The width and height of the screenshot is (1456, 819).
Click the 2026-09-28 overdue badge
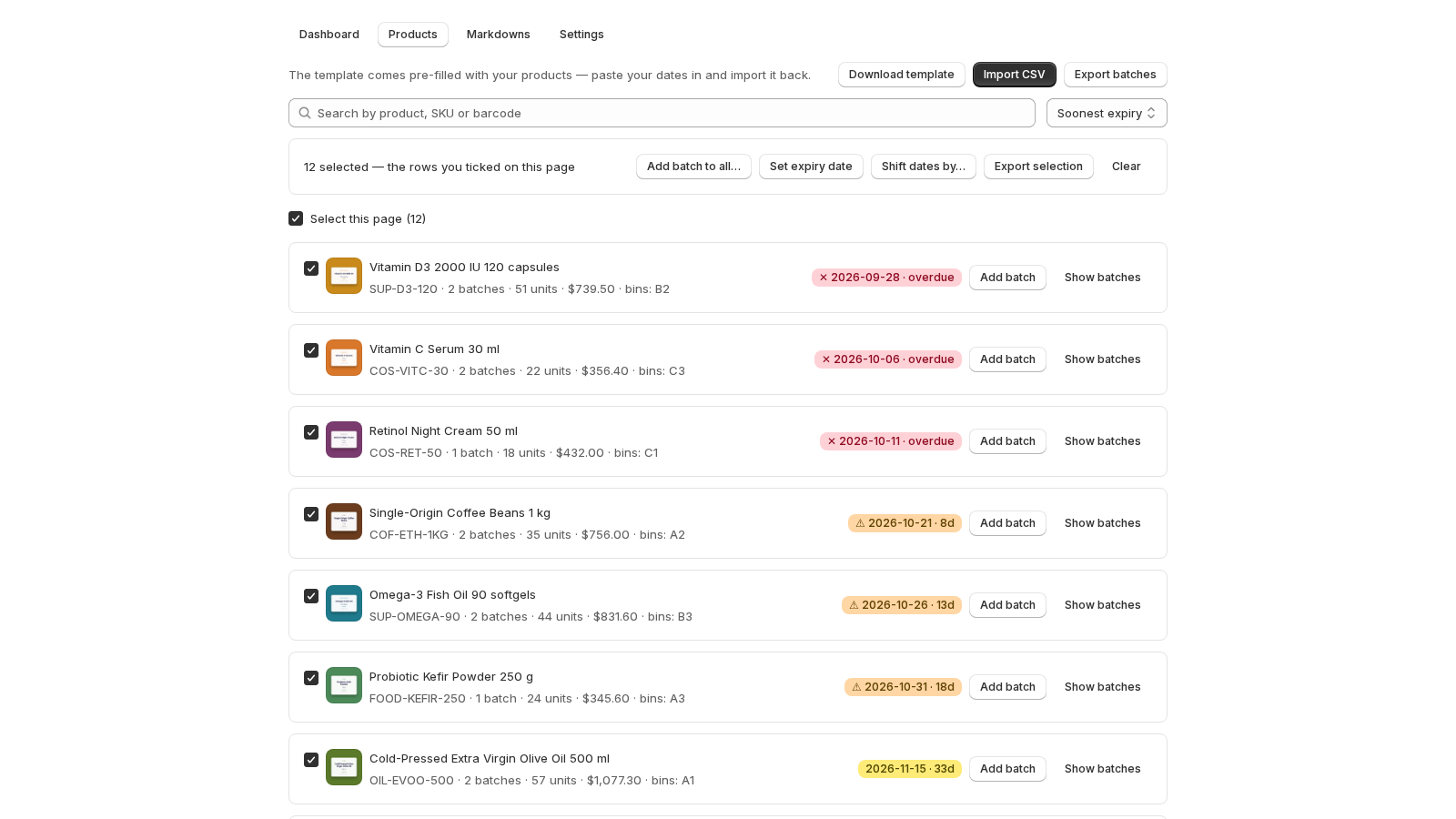pyautogui.click(x=886, y=278)
